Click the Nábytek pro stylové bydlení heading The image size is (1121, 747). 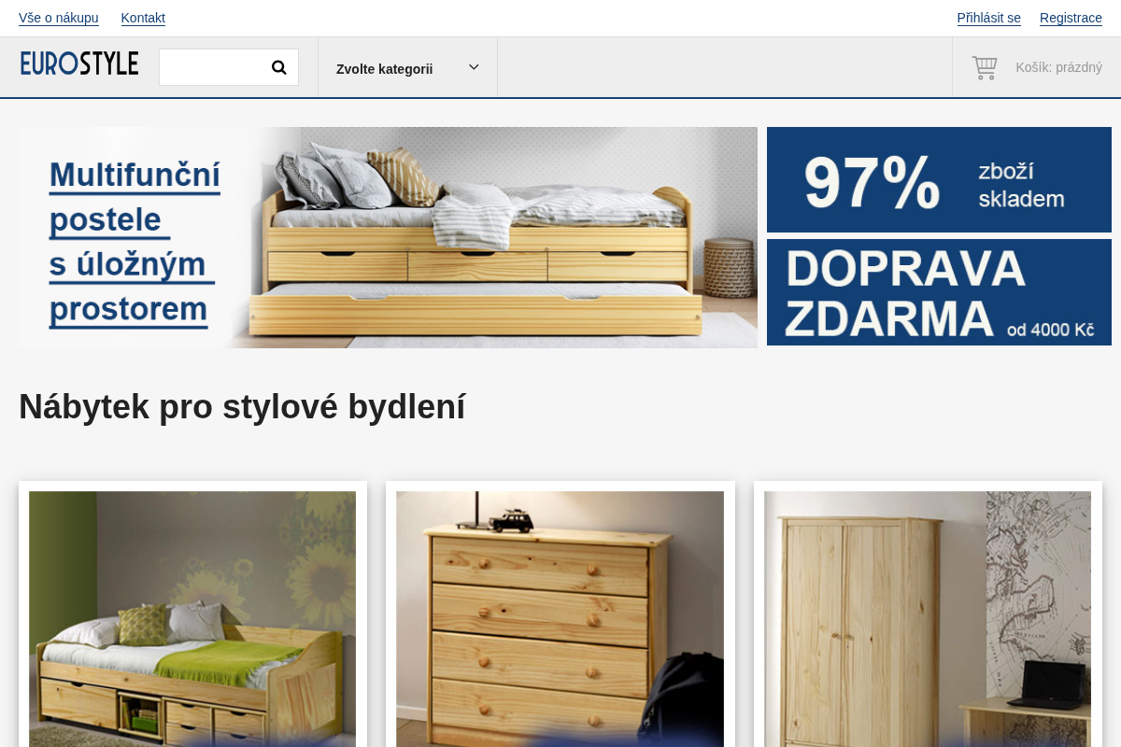tap(242, 406)
